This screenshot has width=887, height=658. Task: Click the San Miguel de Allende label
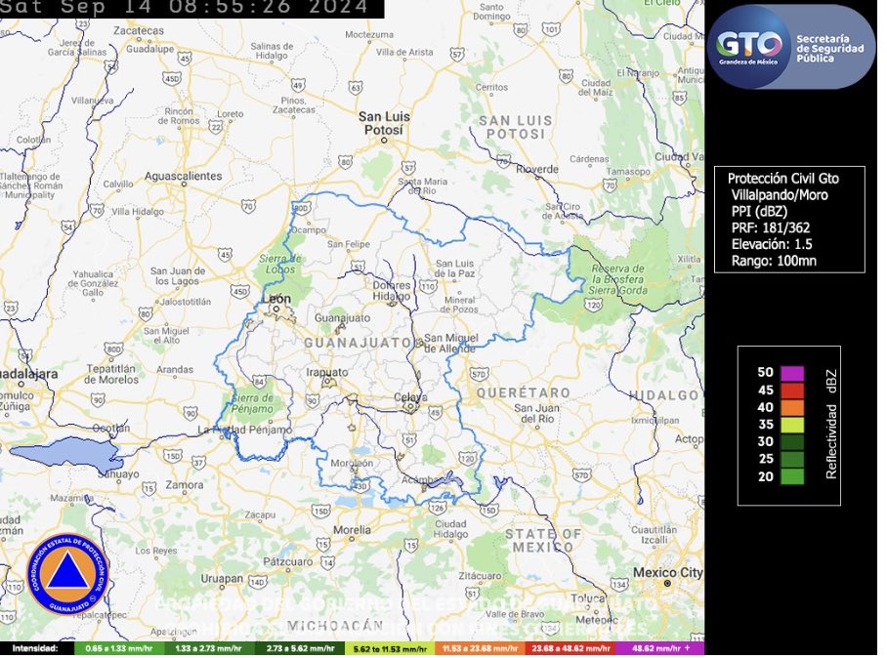450,343
